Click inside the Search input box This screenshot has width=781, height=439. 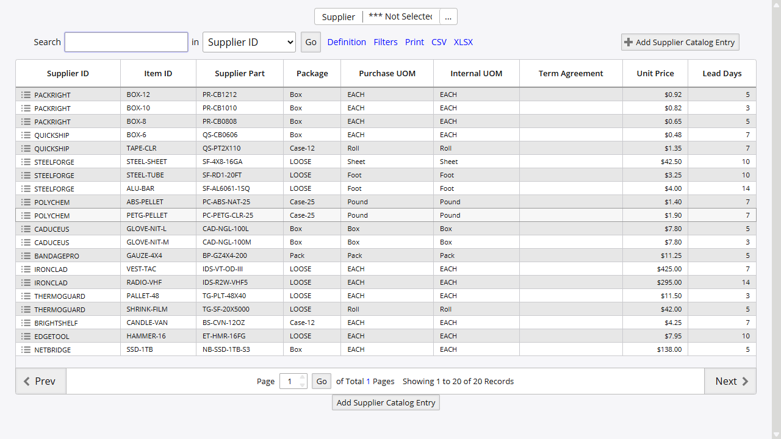coord(126,42)
